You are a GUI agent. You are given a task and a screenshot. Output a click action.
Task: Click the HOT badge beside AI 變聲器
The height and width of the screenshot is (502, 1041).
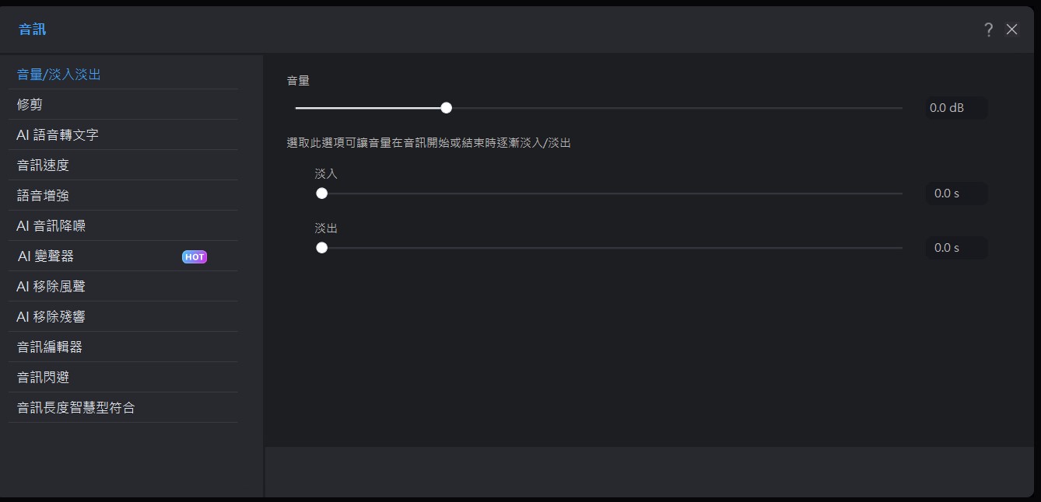pyautogui.click(x=195, y=257)
